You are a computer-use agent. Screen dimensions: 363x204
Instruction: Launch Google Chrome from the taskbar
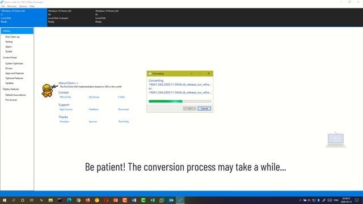click(x=78, y=200)
